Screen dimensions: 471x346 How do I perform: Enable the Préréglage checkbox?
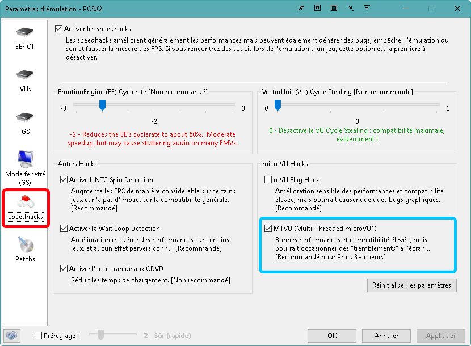(39, 335)
